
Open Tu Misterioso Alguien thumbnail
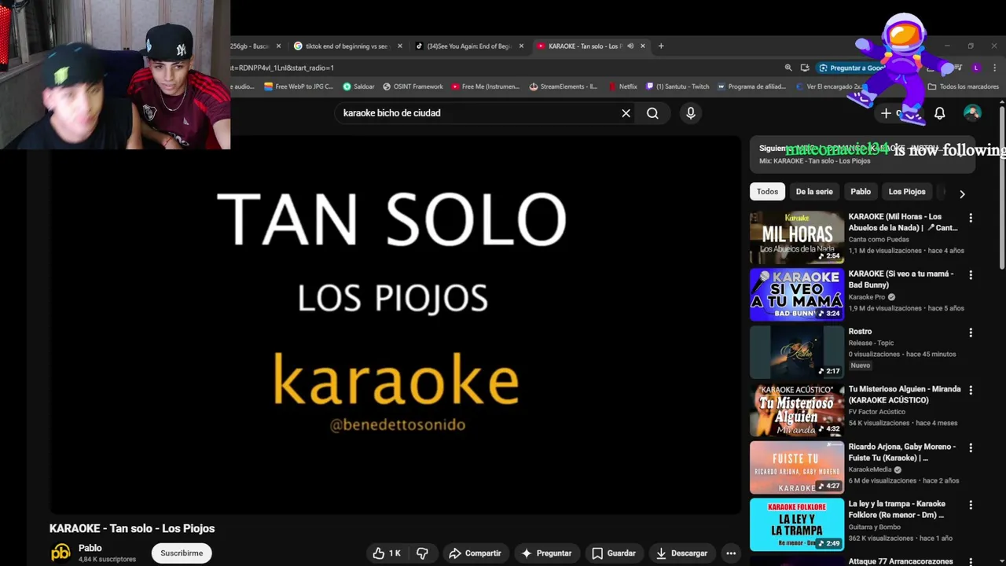pos(797,409)
